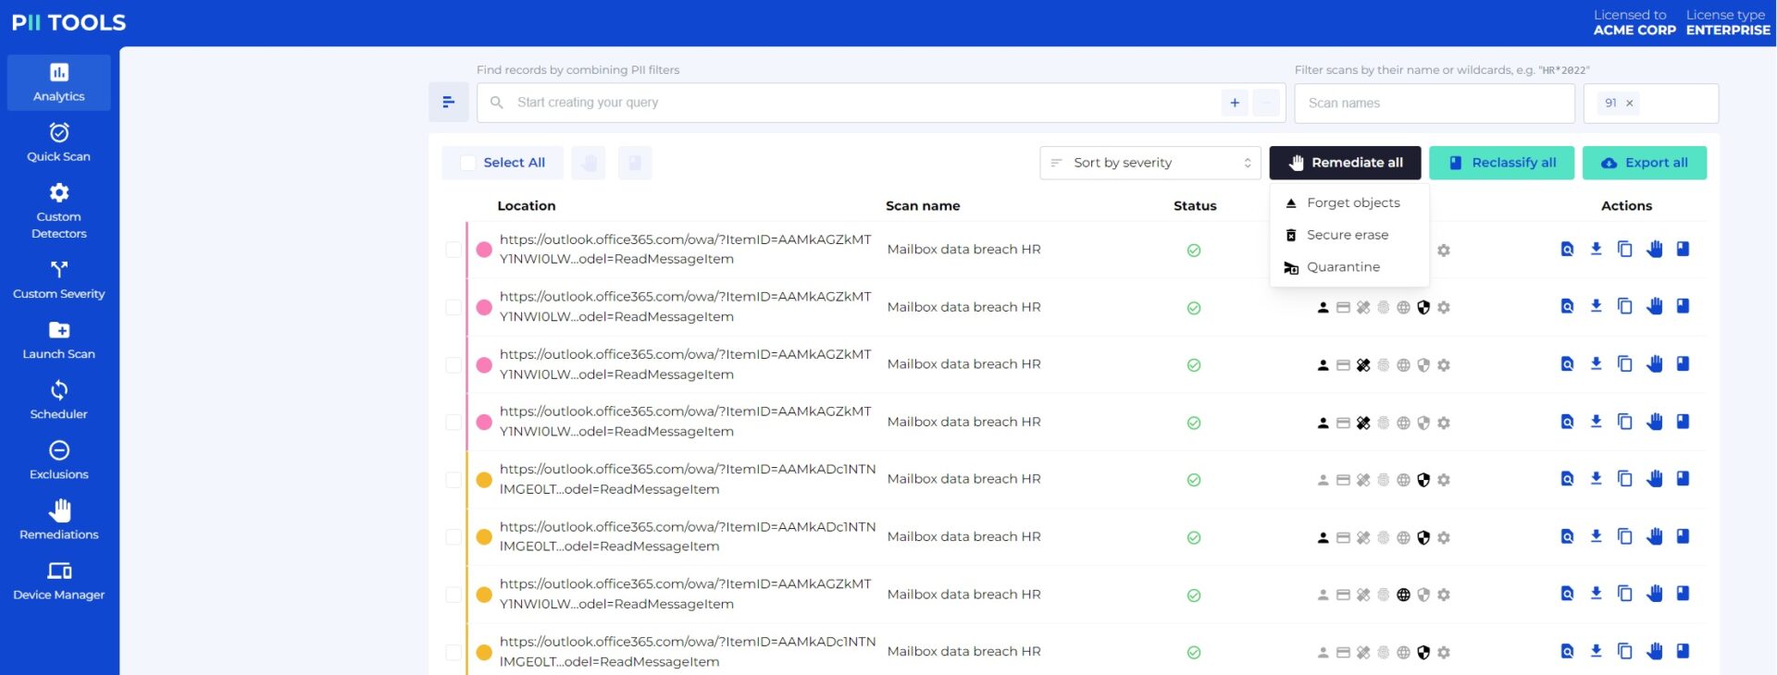
Task: Open the Analytics section in the sidebar
Action: point(59,82)
